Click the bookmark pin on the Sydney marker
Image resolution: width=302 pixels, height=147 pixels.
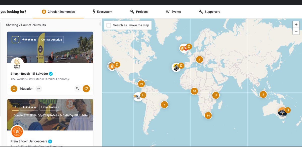(288, 110)
